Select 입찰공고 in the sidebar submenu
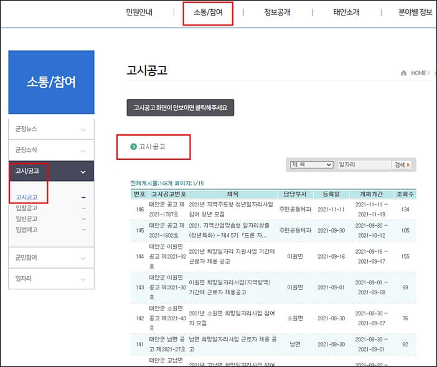Viewport: 437px width, 367px height. coord(27,208)
